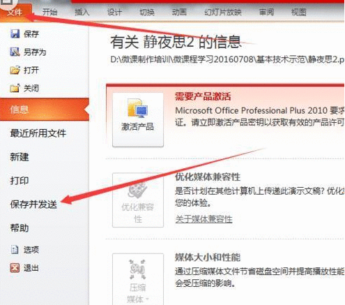This screenshot has height=305, width=345.
Task: Open the 动画 (Animations) tab
Action: point(179,12)
